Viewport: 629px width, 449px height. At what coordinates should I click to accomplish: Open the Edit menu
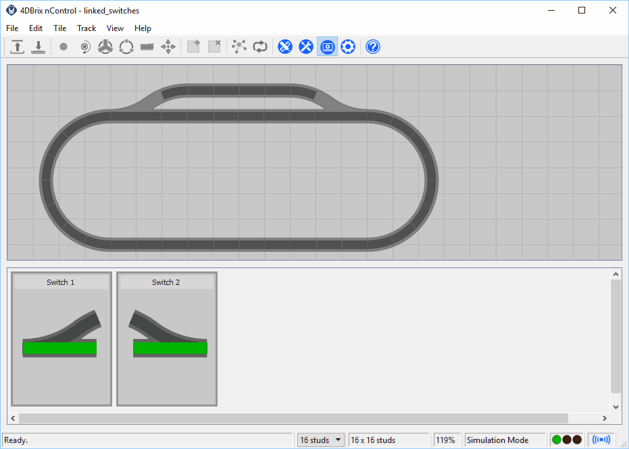coord(36,28)
